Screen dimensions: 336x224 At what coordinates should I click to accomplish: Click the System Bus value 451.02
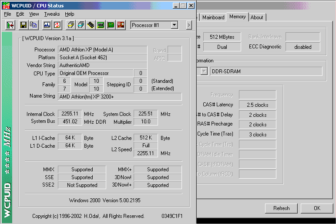[70, 122]
